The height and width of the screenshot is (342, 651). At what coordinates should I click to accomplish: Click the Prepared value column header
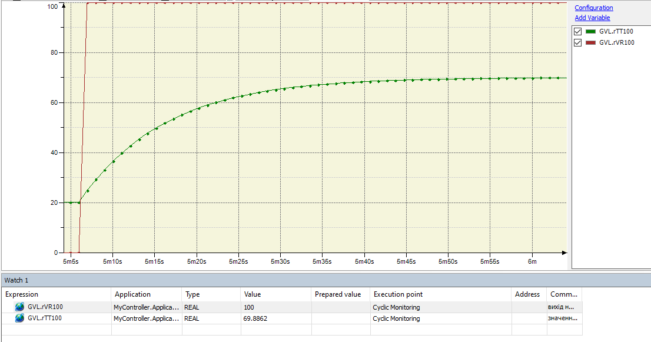(337, 294)
